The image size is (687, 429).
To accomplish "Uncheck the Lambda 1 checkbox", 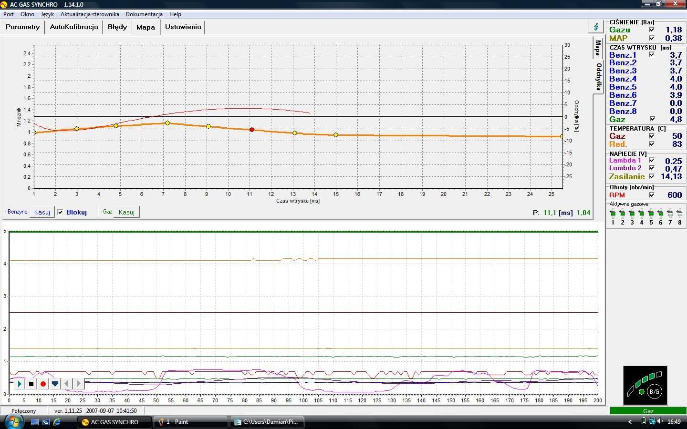I will coord(652,160).
